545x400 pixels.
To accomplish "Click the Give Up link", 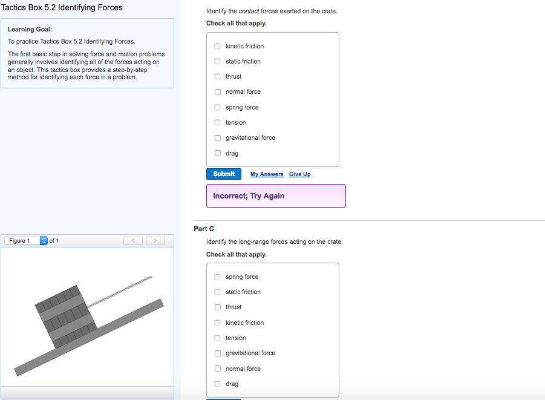I will pyautogui.click(x=299, y=174).
